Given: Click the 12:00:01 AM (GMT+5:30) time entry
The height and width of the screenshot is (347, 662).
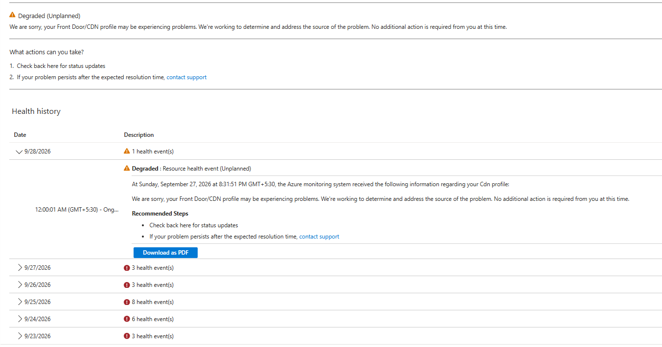Looking at the screenshot, I should click(x=77, y=209).
